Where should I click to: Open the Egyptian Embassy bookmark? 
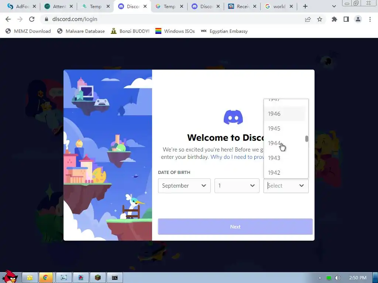[224, 31]
